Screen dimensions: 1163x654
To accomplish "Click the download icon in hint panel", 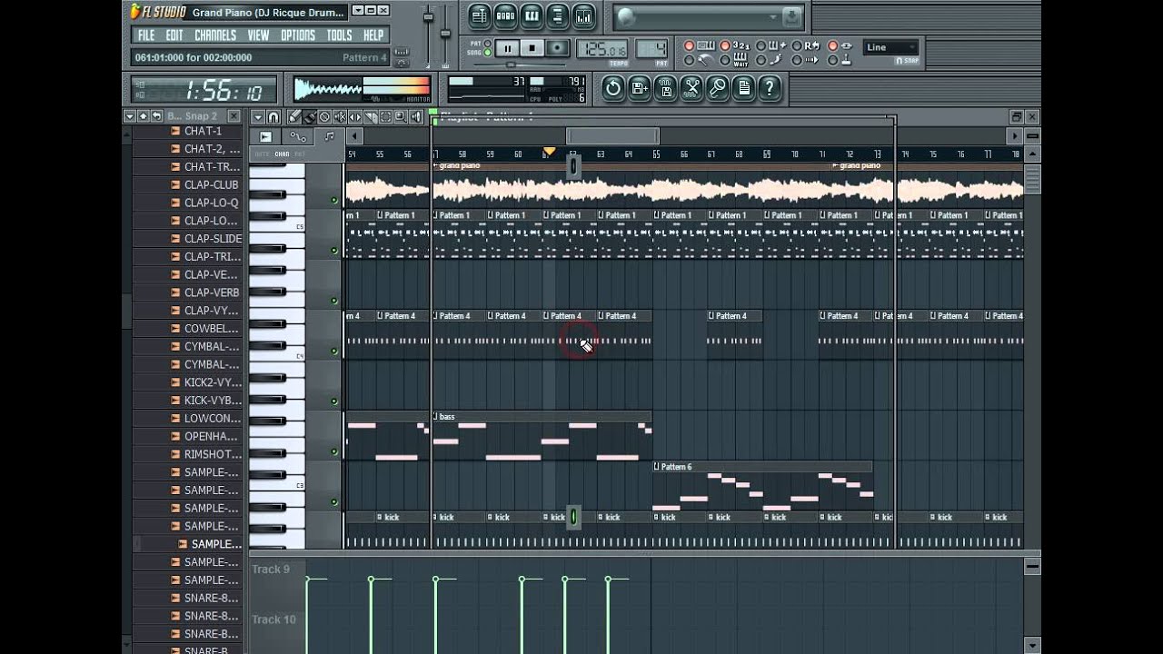I will (792, 16).
